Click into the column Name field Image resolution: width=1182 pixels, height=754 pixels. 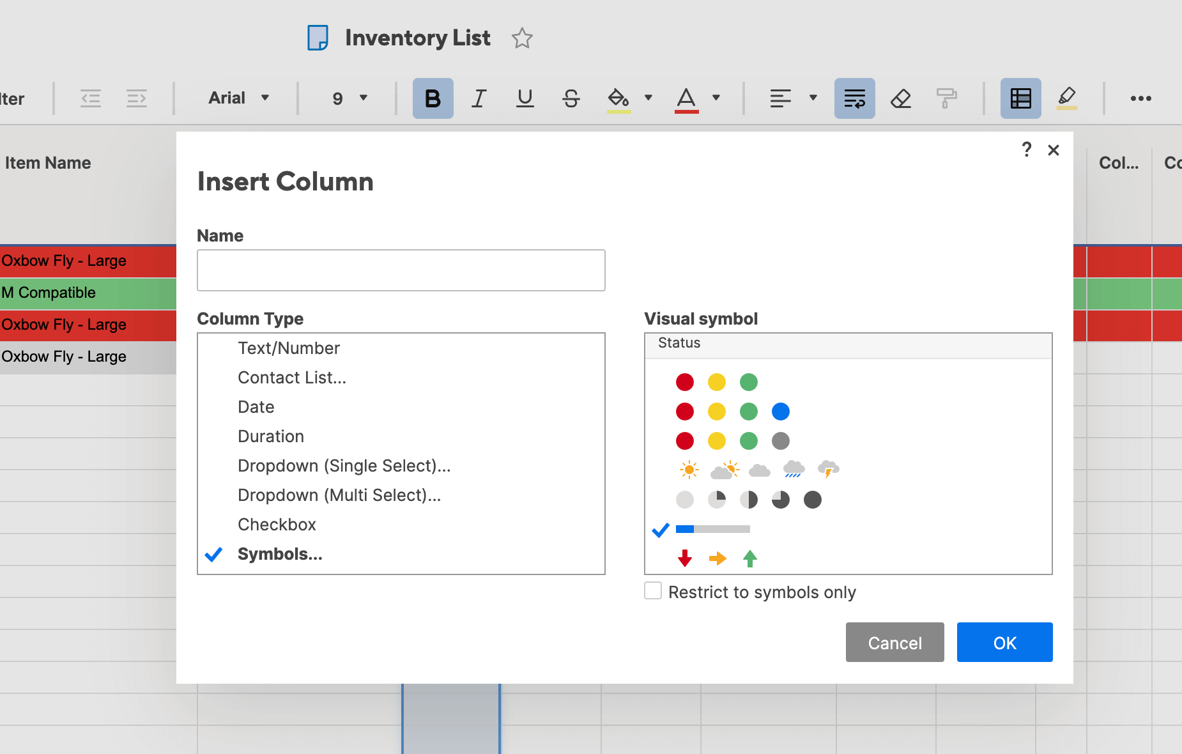(x=401, y=270)
